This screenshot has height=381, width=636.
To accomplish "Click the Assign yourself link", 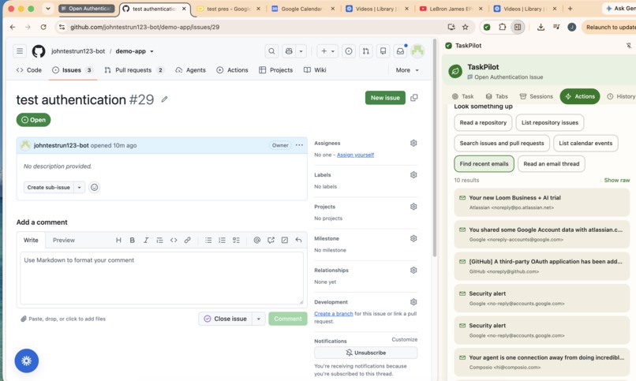I will 355,155.
